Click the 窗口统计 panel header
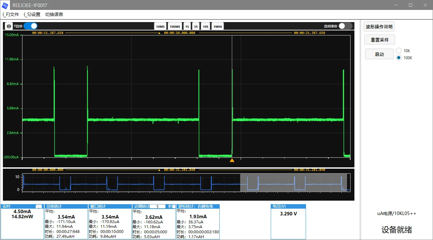Viewport: 433px width, 240px height. (110, 206)
